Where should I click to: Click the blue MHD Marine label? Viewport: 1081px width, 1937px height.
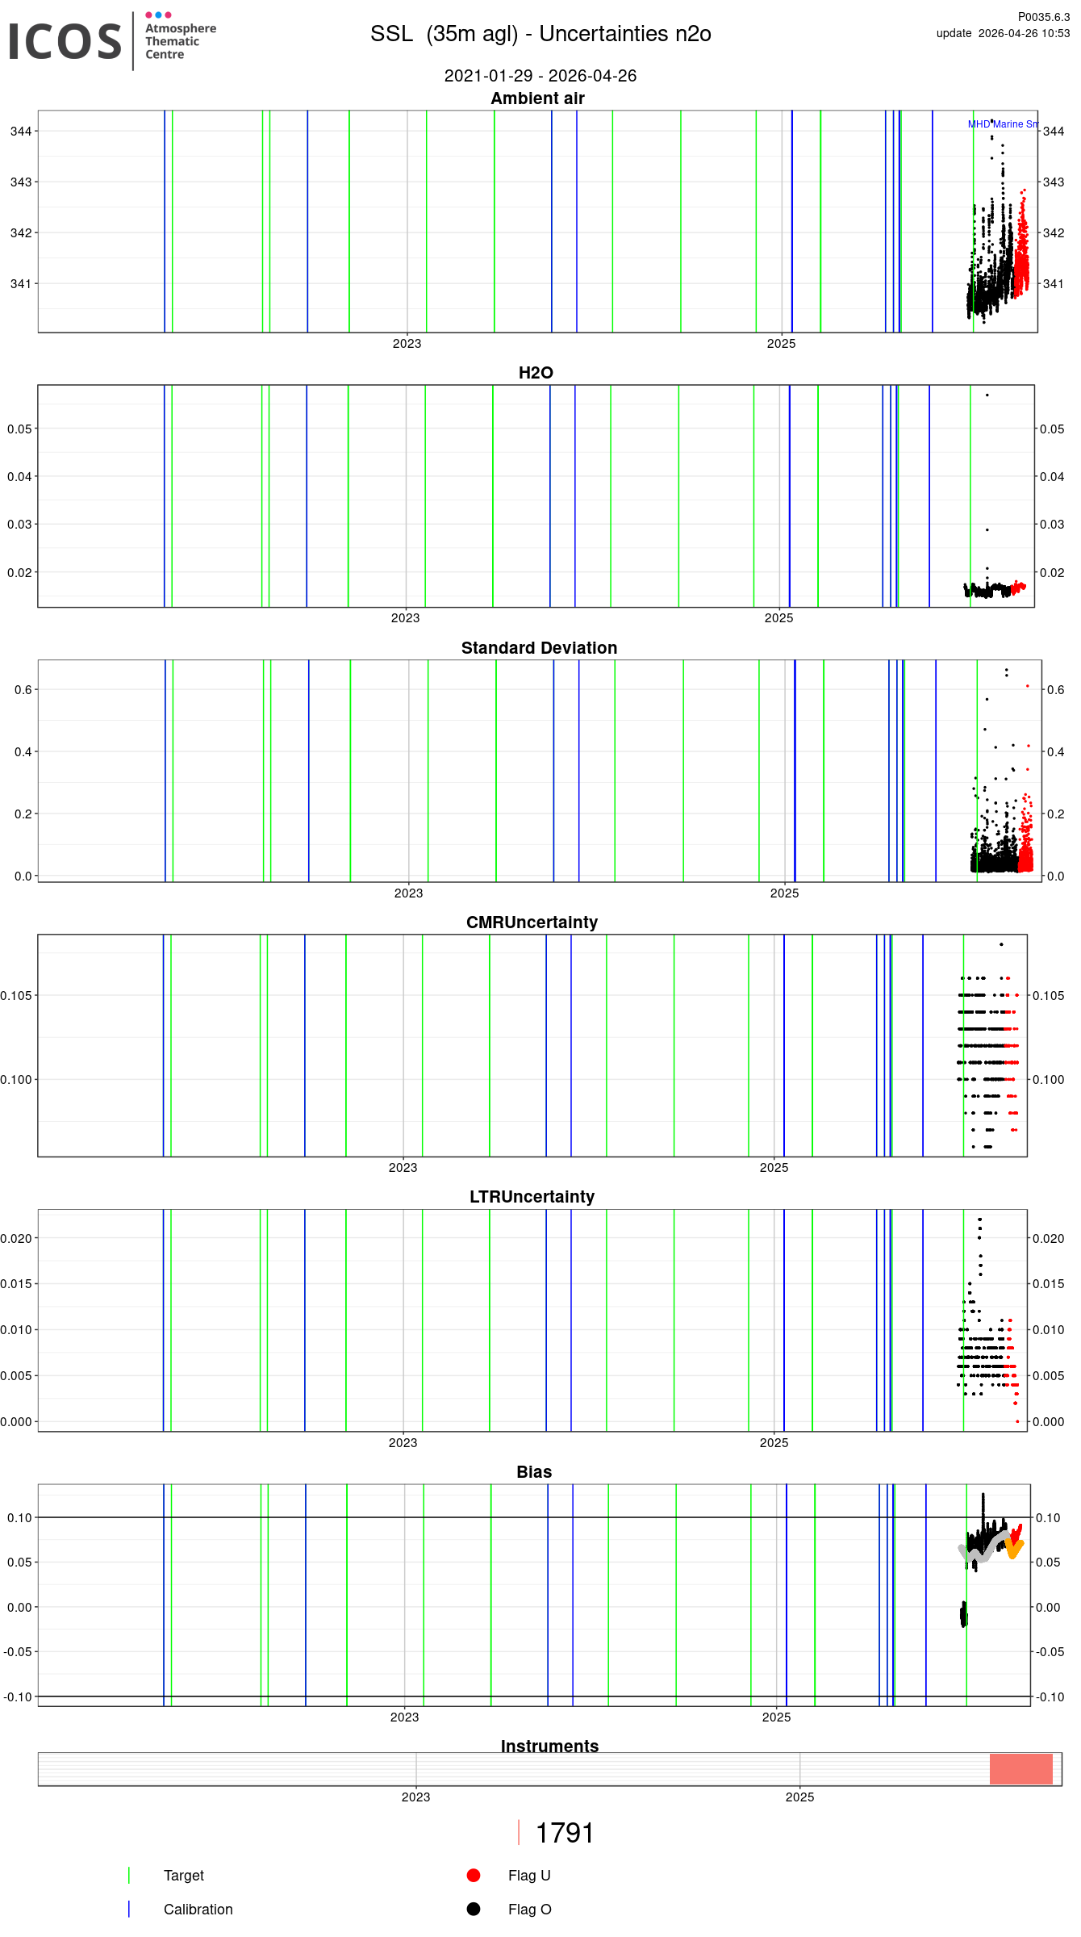click(1003, 124)
